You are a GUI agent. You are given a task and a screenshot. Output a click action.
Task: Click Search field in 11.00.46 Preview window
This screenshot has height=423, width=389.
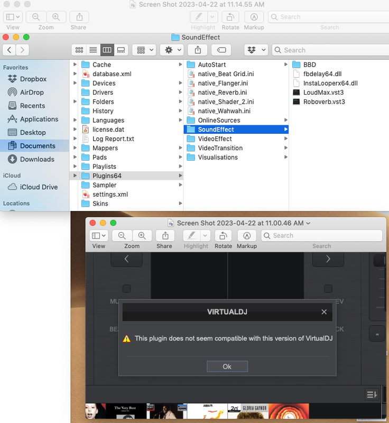click(321, 235)
